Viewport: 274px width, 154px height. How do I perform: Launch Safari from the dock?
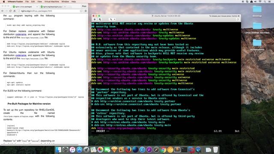click(x=142, y=150)
